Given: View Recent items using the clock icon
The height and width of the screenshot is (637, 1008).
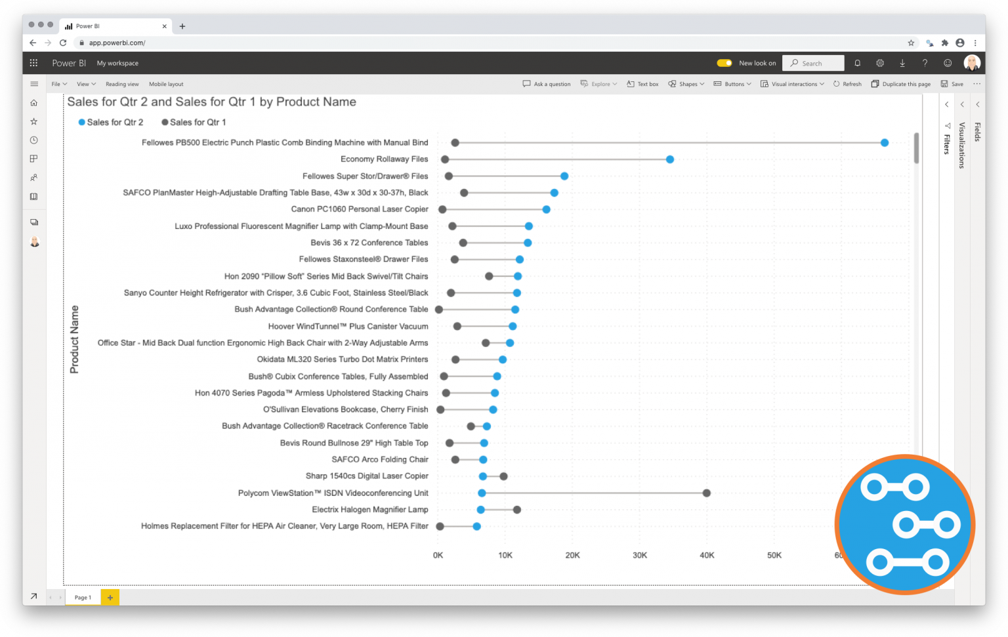Looking at the screenshot, I should tap(33, 140).
